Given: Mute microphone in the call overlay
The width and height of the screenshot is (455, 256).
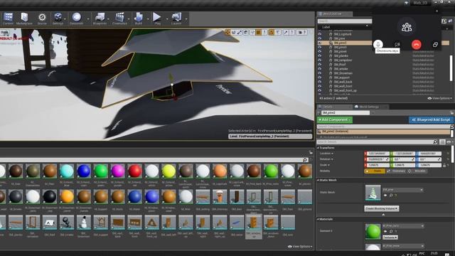Looking at the screenshot, I should tap(378, 44).
